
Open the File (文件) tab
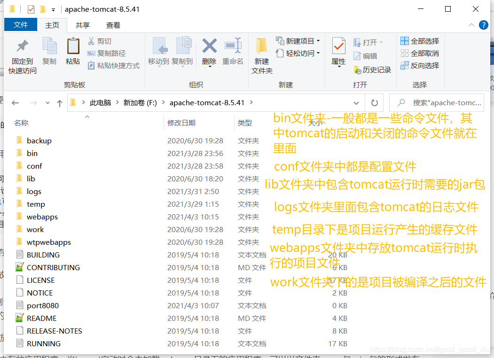(x=21, y=24)
